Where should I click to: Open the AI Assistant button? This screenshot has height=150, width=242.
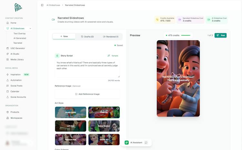[x=136, y=143]
